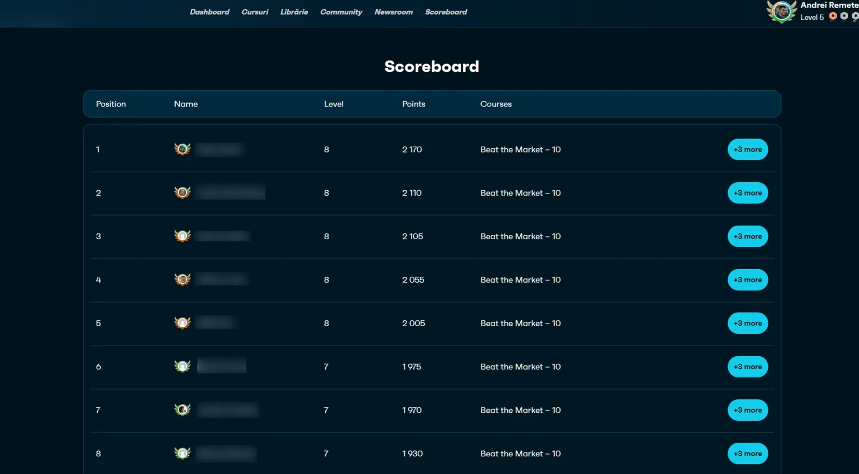This screenshot has width=859, height=474.
Task: Click the blurred name in position 2 row
Action: pyautogui.click(x=231, y=192)
